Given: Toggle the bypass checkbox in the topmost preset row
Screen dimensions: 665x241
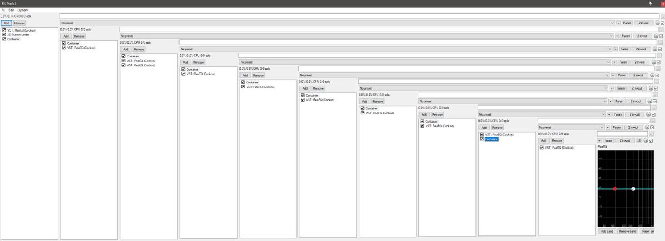Looking at the screenshot, I should click(663, 23).
